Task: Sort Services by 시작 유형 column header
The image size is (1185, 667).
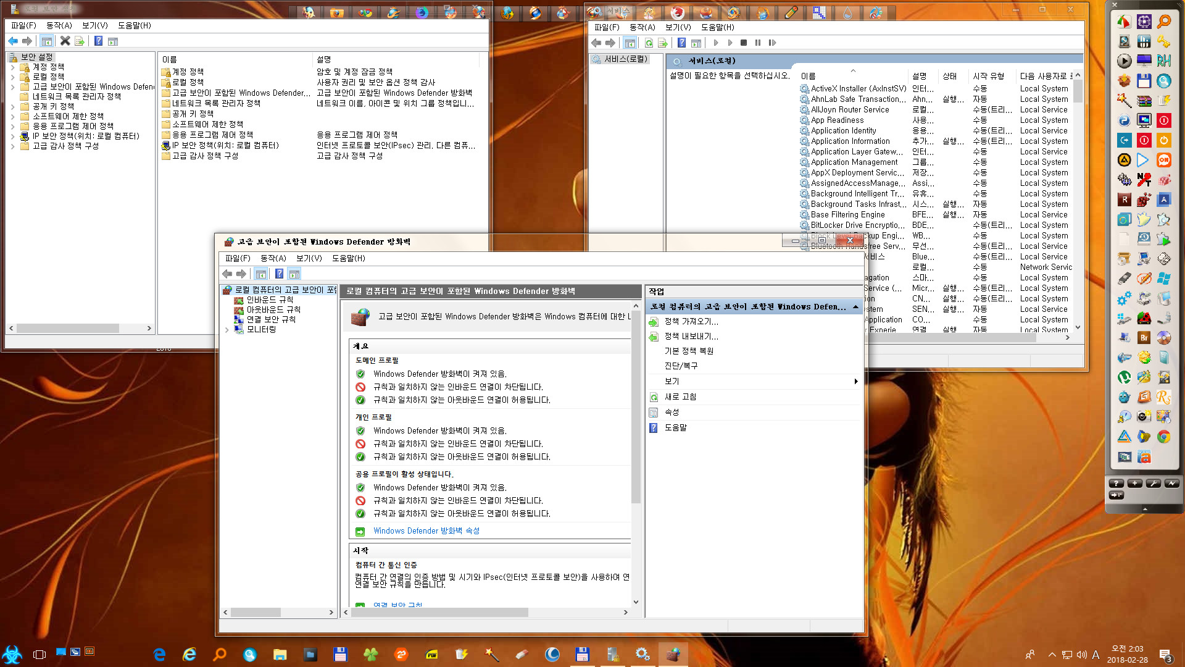Action: coord(988,77)
